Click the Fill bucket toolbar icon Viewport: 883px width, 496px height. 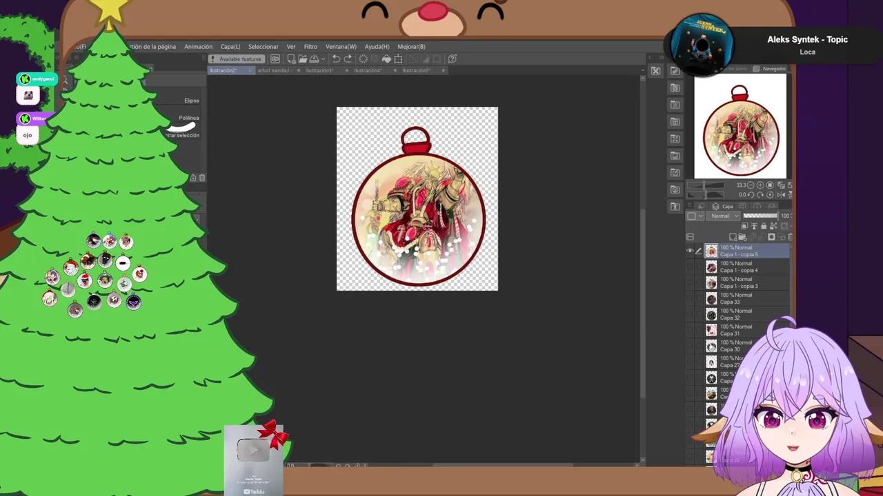click(386, 59)
